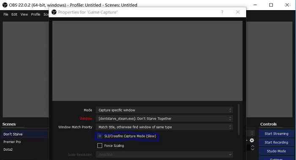The image size is (296, 160).
Task: Open the Mode dropdown
Action: click(164, 110)
